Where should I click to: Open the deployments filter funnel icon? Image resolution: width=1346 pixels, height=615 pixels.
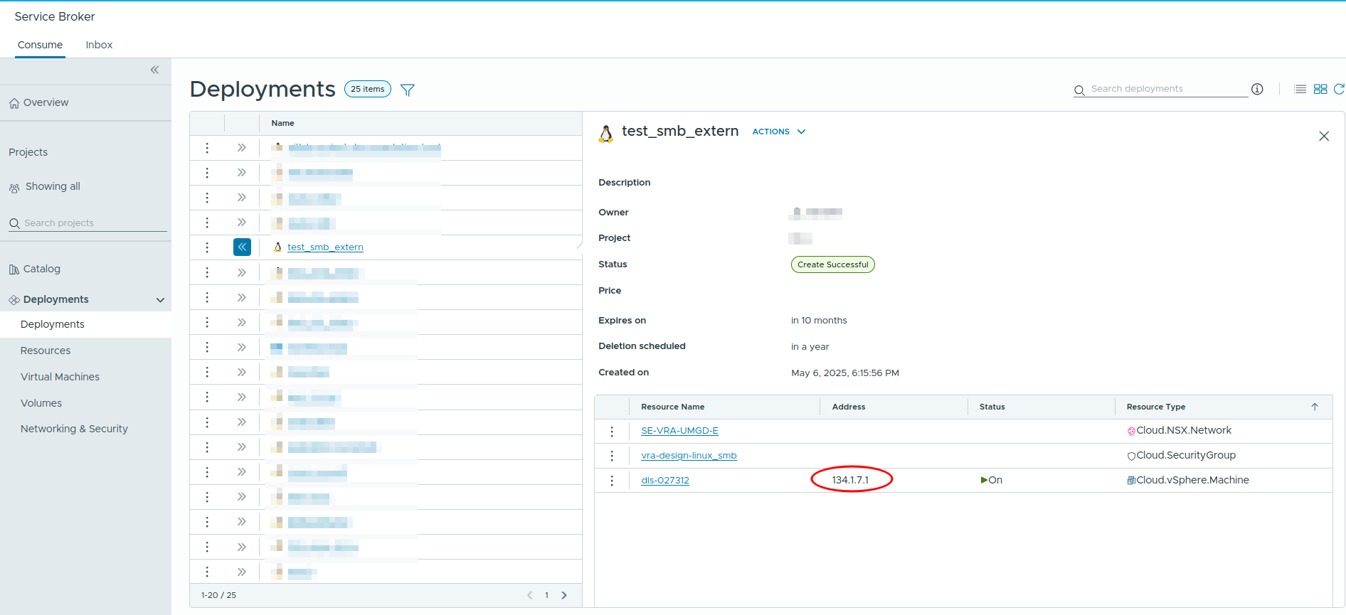click(408, 90)
